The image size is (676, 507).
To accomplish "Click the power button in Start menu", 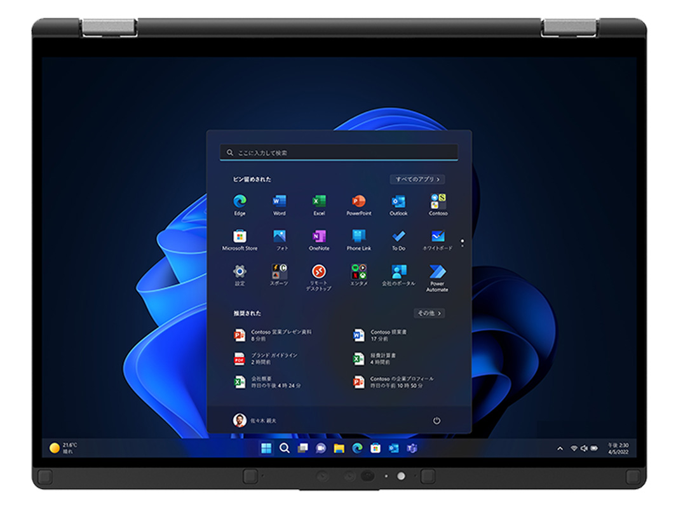I will click(436, 421).
